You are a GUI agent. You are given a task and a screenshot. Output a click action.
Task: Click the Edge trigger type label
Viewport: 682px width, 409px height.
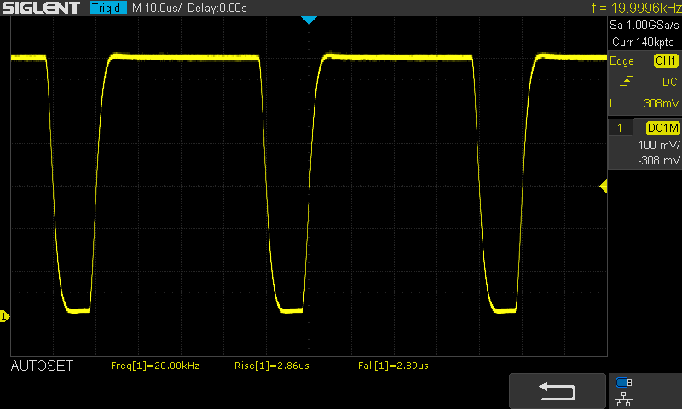coord(621,61)
